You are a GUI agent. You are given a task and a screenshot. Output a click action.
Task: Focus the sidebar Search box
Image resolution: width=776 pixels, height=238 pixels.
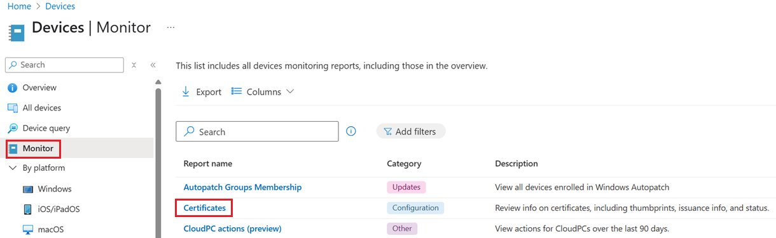coord(64,65)
